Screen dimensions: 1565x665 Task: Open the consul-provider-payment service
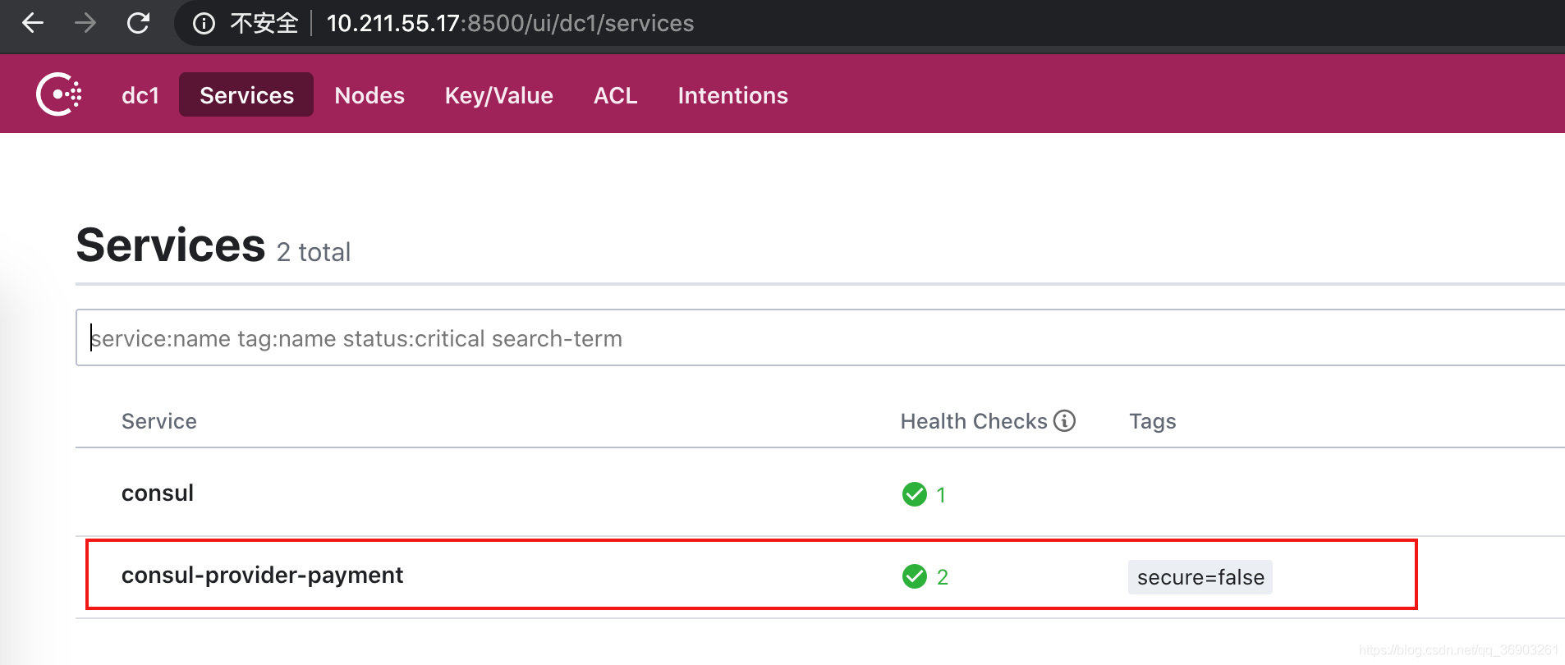262,575
